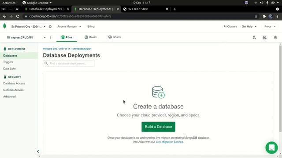282x158 pixels.
Task: Switch to the Atlas tab
Action: 67,37
